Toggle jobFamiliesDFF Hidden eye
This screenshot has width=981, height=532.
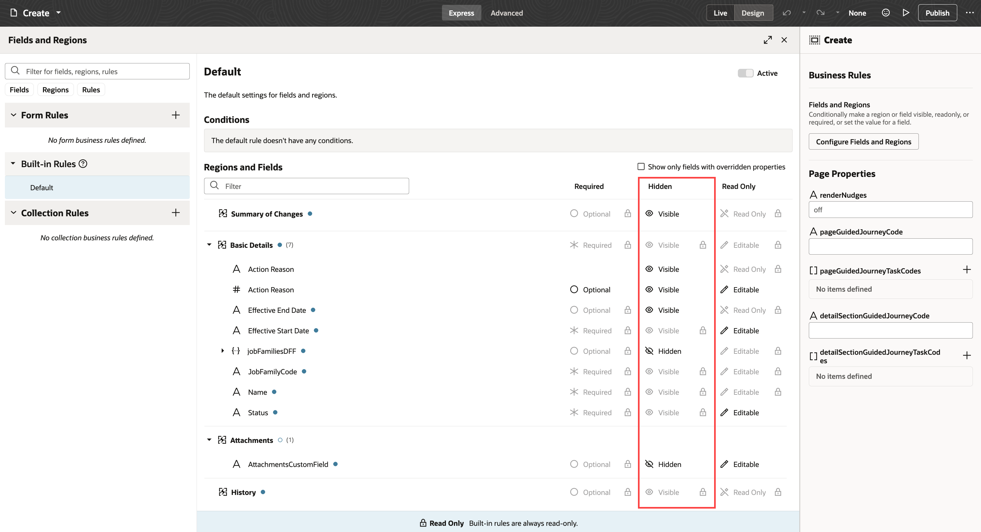click(x=649, y=351)
